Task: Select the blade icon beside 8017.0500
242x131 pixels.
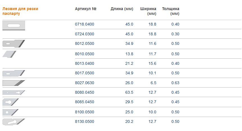Action: (x=14, y=73)
